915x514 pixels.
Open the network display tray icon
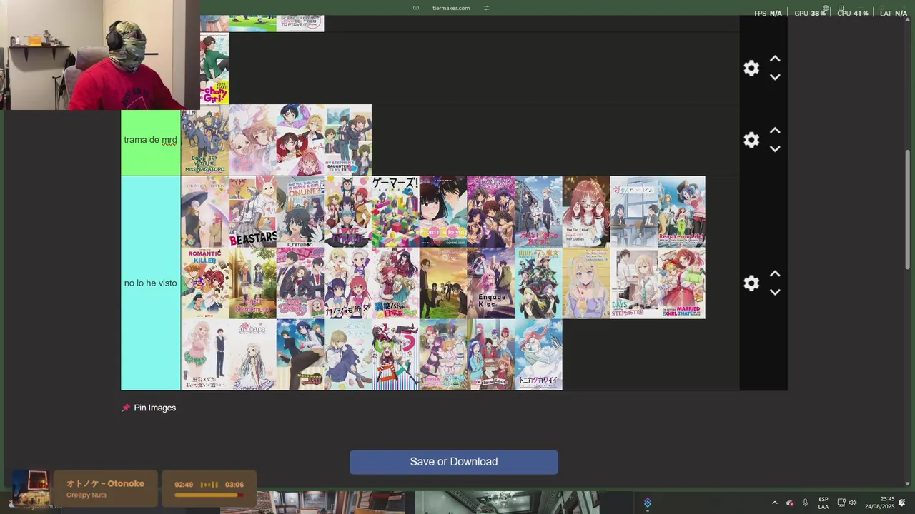coord(841,503)
